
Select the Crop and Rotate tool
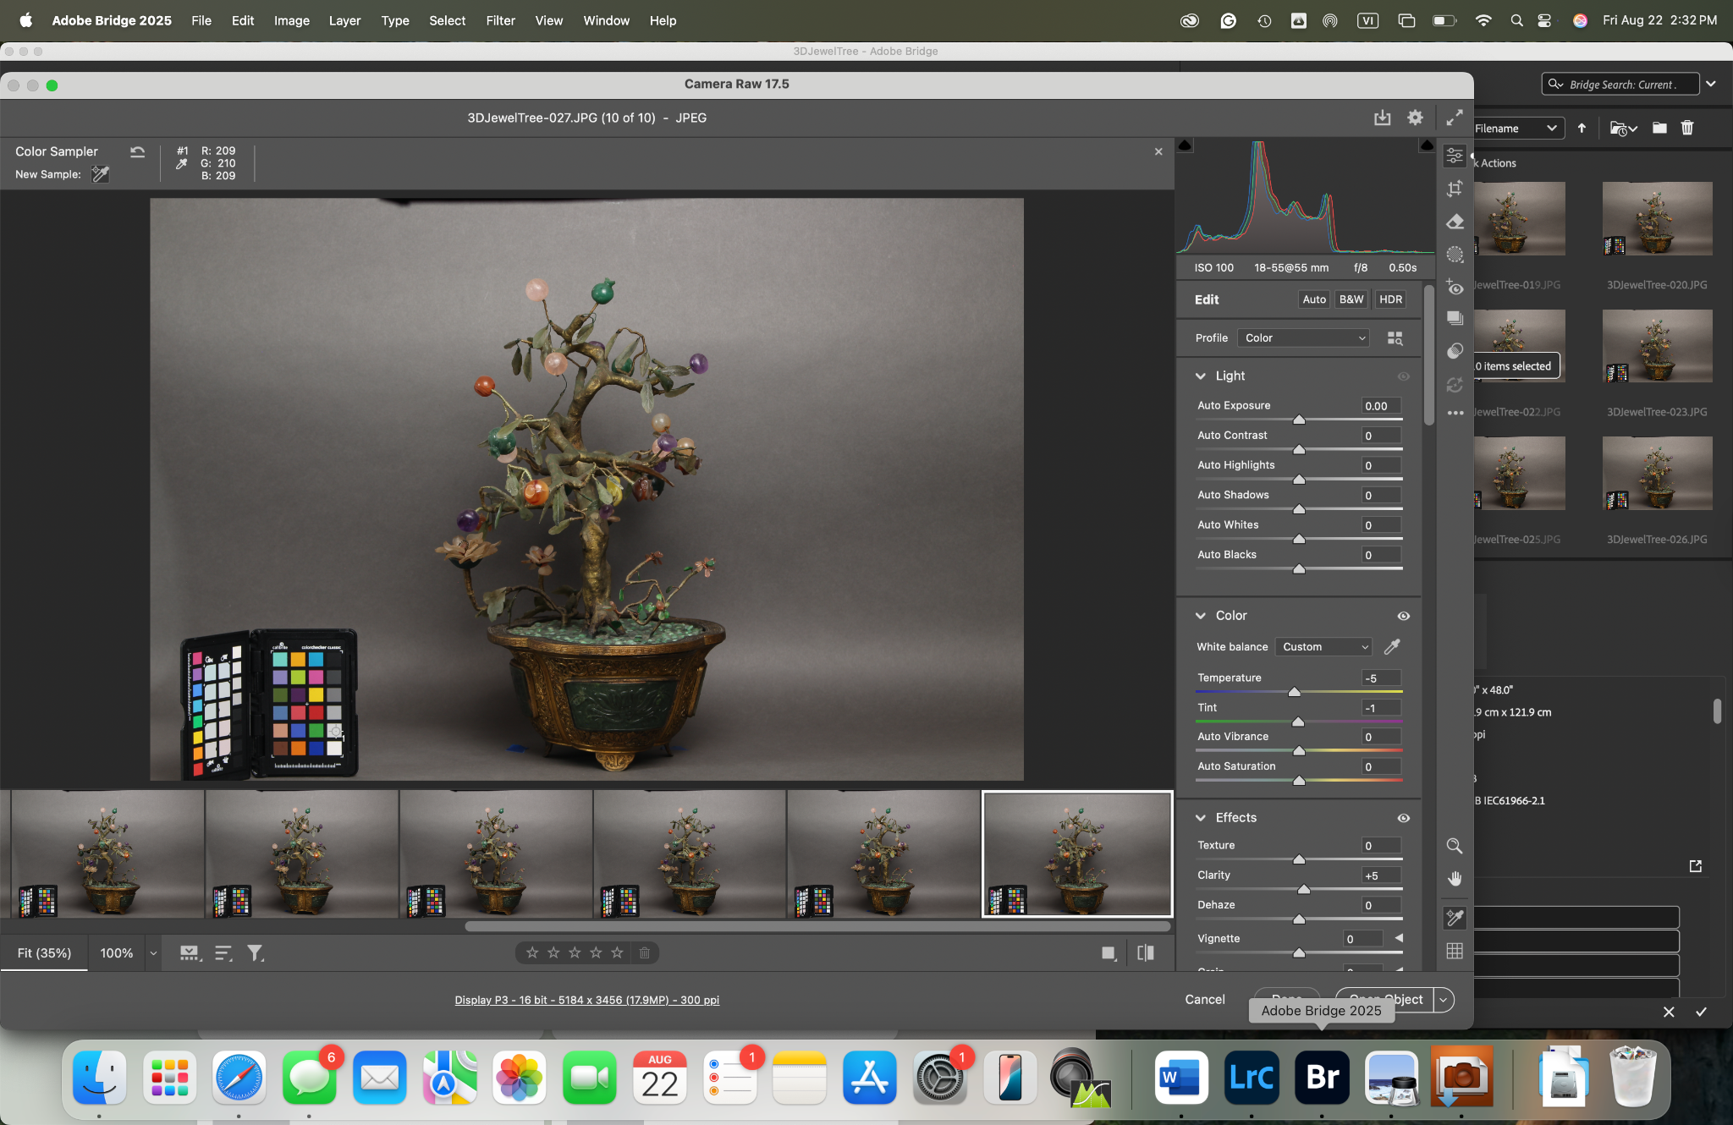1455,189
